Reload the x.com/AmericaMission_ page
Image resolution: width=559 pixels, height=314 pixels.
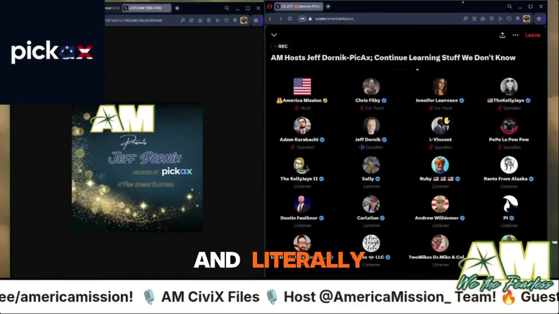pyautogui.click(x=290, y=19)
